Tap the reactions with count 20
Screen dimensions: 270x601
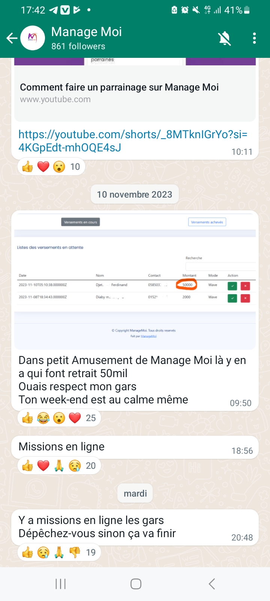(59, 466)
